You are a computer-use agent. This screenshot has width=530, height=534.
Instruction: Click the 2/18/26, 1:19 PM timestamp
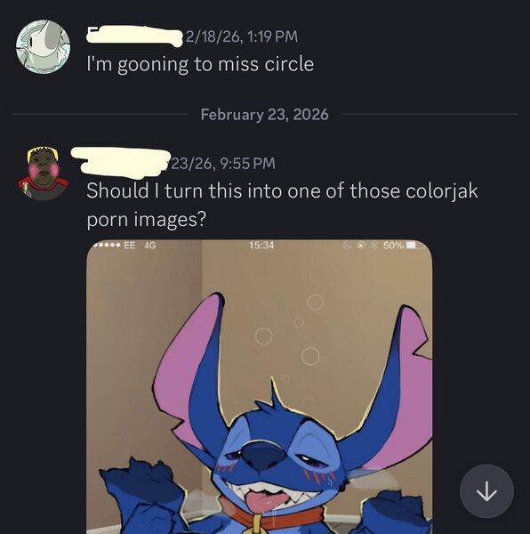click(x=242, y=36)
